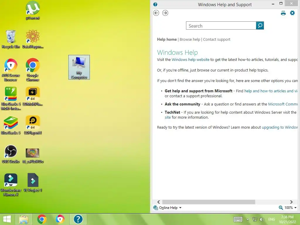Maximize the Help and Support window

281,4
